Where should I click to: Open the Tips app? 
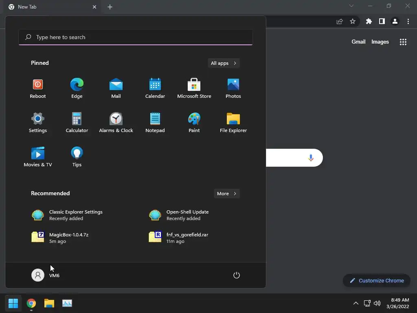click(x=77, y=157)
